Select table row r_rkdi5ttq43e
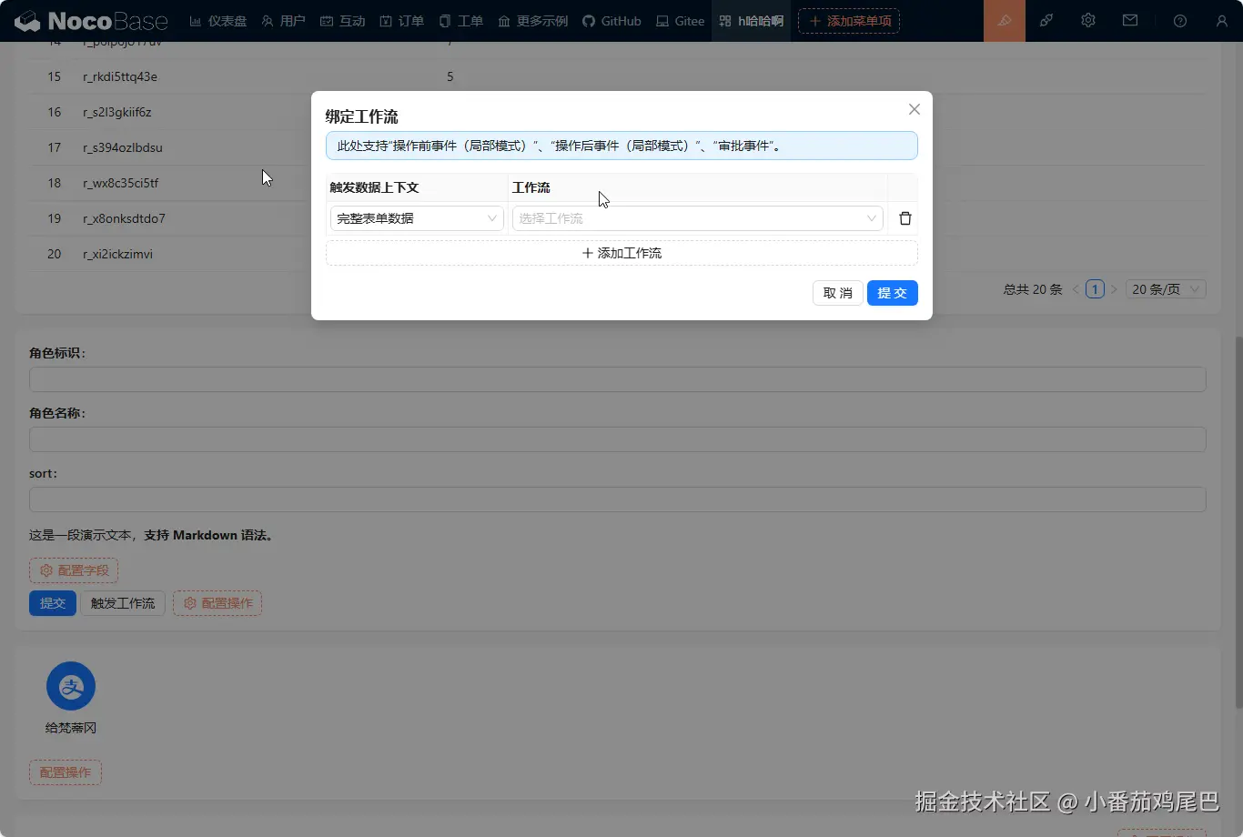Image resolution: width=1243 pixels, height=837 pixels. coord(618,76)
